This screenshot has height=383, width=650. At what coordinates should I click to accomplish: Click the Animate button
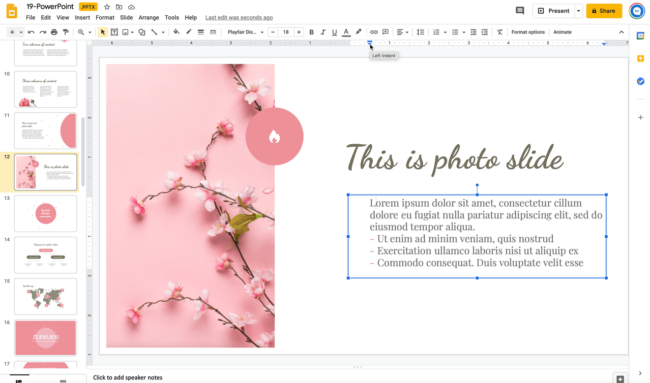[563, 32]
